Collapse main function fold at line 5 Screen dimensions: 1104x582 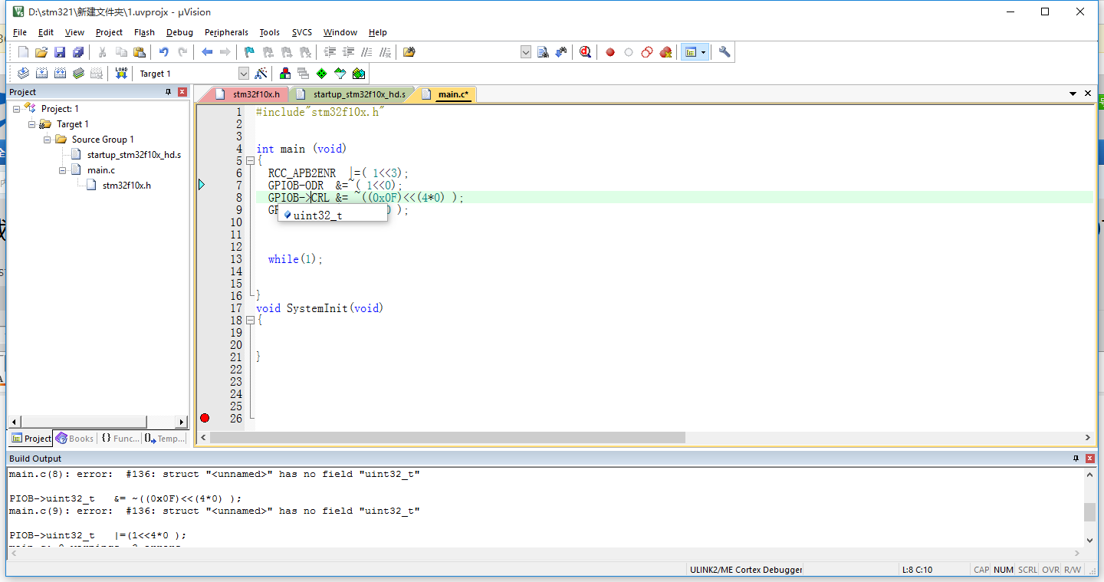pos(250,161)
